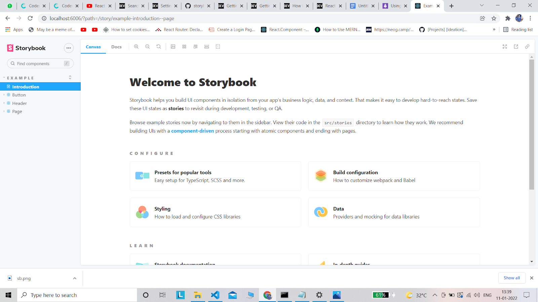Open the How to set cookies bookmark
The width and height of the screenshot is (538, 302).
(x=126, y=30)
